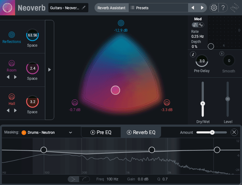
Task: Click the Smooth knob
Action: point(229,61)
